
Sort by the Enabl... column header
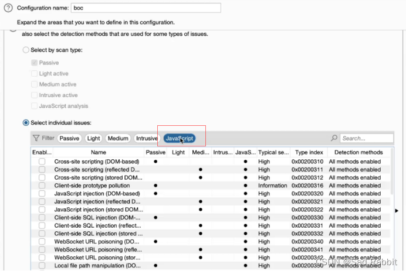tap(42, 152)
